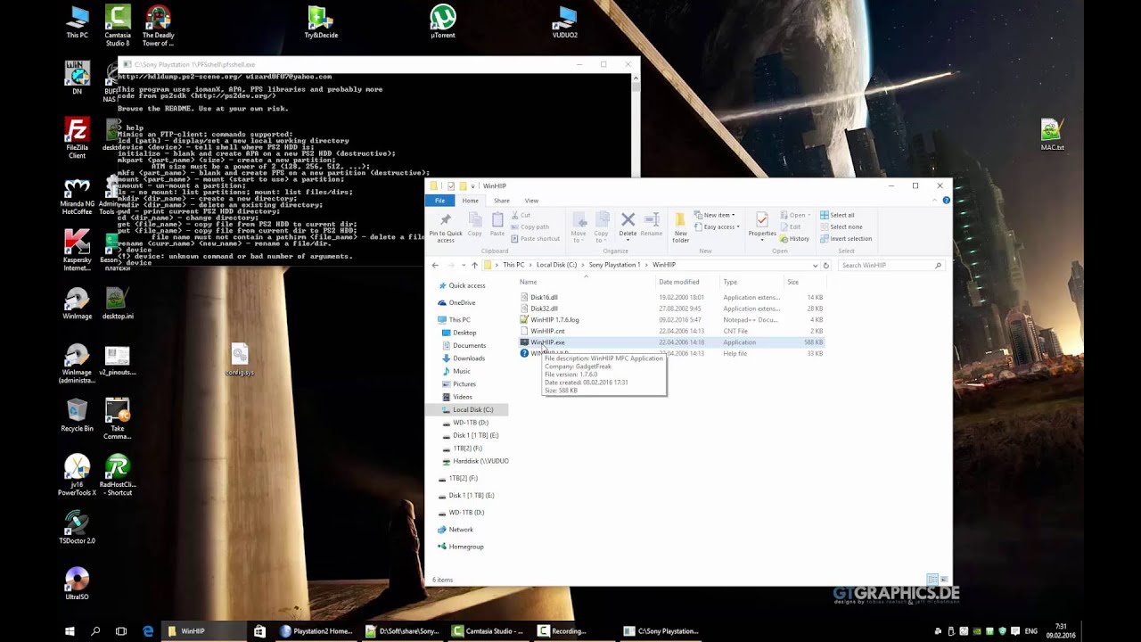Viewport: 1141px width, 642px height.
Task: Open the Kaspersky Internet desktop icon
Action: pyautogui.click(x=78, y=251)
